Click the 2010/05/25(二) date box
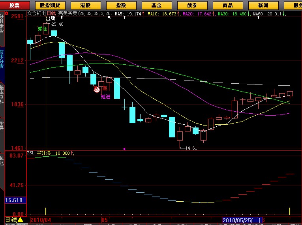Viewport: 302px width, 225px height. pos(242,220)
